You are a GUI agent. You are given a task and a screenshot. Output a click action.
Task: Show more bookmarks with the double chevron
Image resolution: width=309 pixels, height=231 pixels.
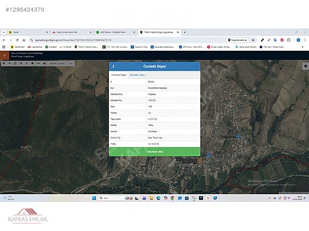tap(303, 47)
